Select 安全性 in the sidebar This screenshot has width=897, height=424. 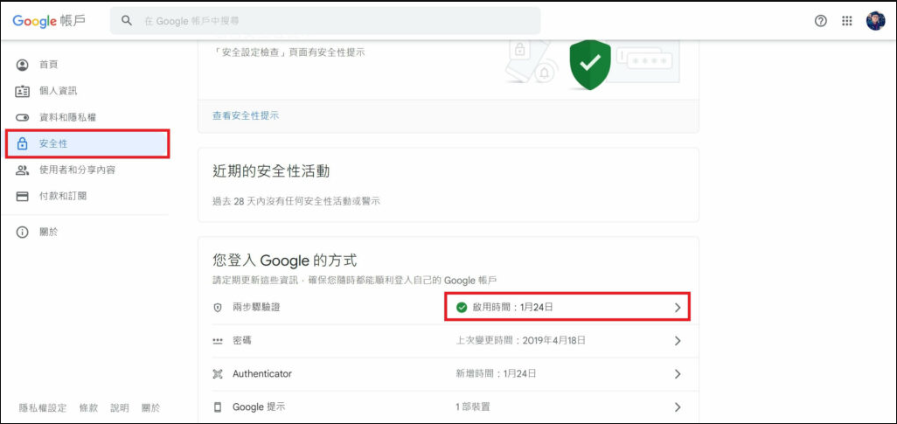[87, 143]
